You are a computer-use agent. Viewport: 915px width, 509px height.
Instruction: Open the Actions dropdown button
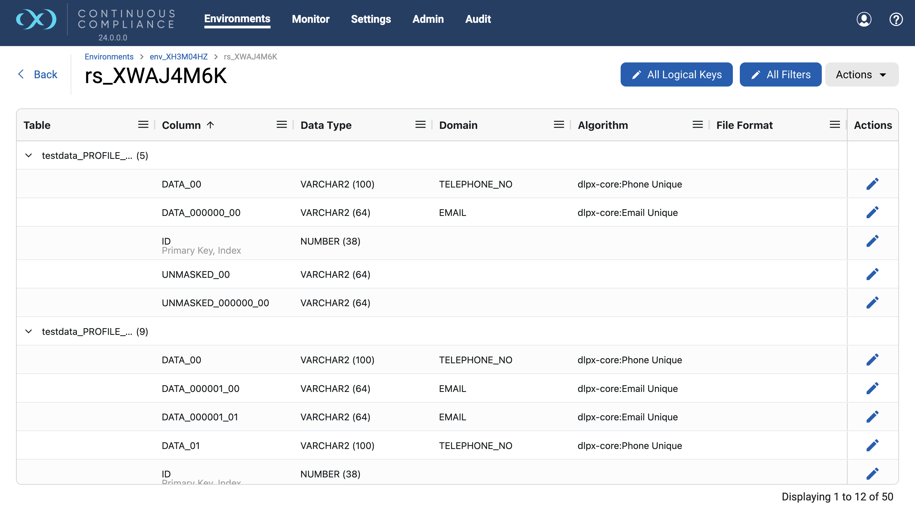tap(861, 74)
